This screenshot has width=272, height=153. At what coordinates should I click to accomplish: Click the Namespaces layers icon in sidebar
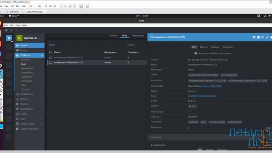click(x=17, y=109)
